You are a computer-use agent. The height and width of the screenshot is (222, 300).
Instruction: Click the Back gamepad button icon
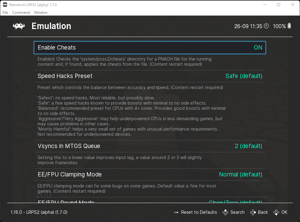click(x=253, y=212)
